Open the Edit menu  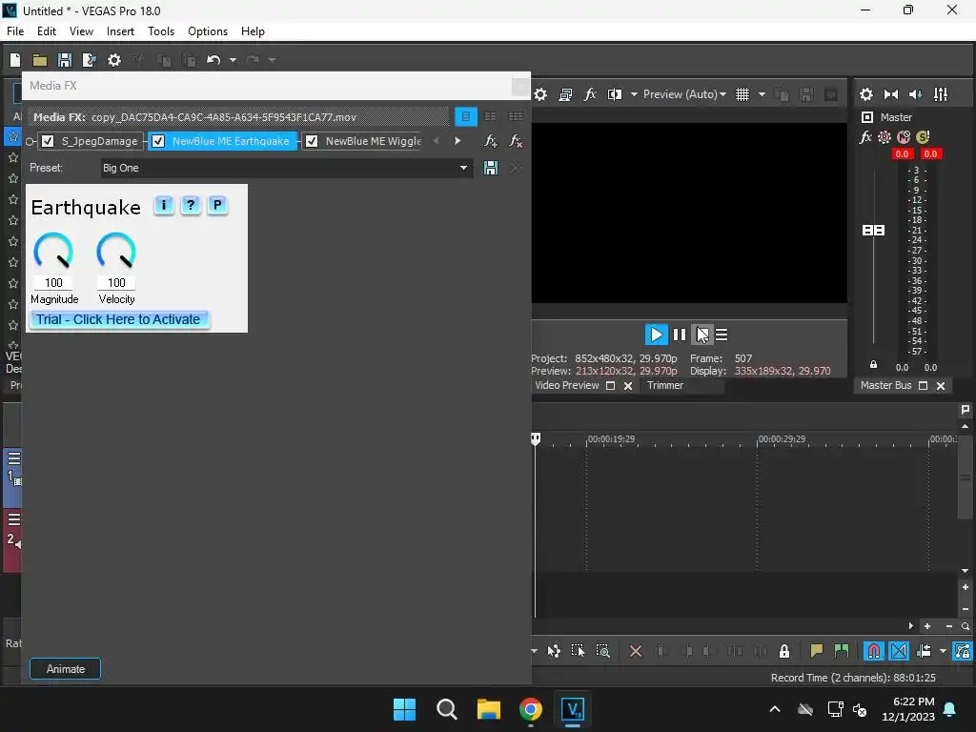(47, 31)
